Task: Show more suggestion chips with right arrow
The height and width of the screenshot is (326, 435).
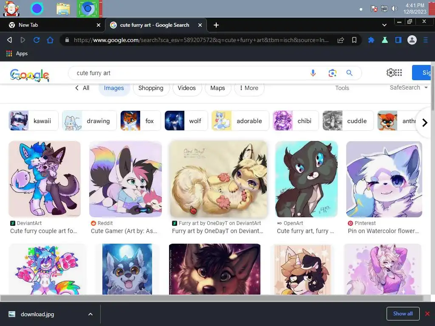Action: coord(424,123)
